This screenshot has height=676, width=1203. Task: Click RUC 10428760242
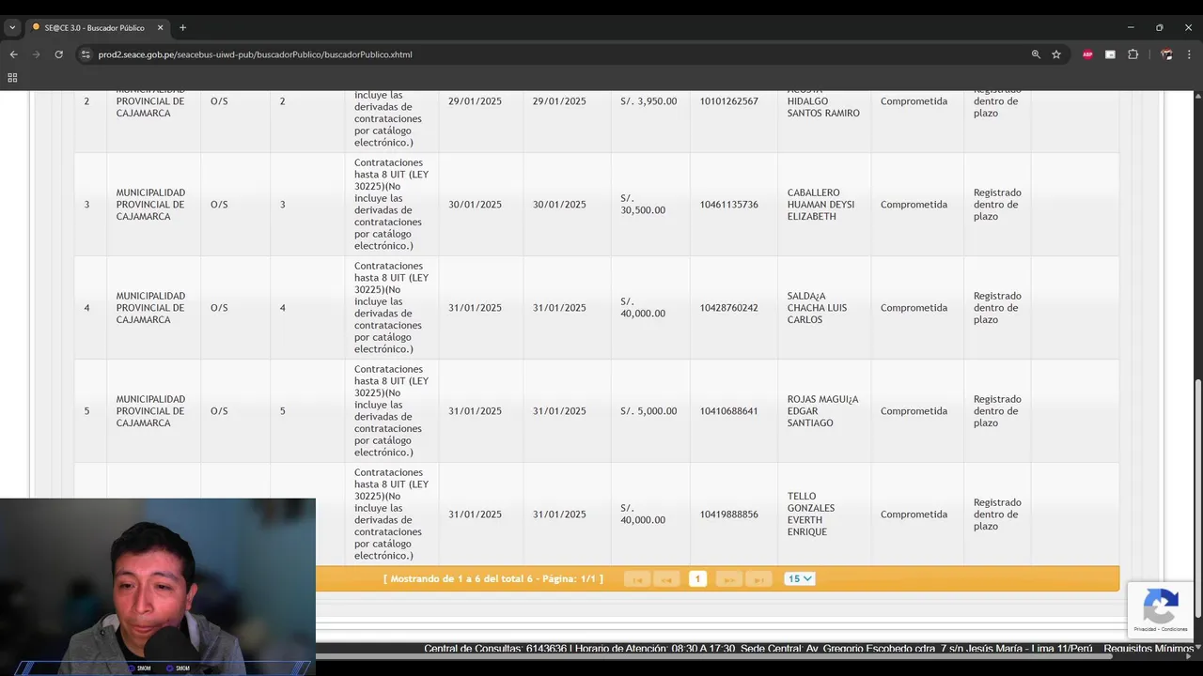[728, 308]
